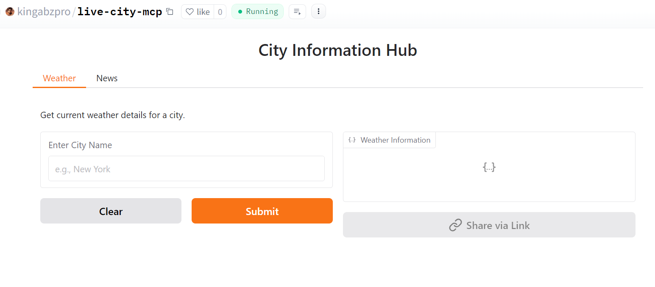Switch to the News tab
The width and height of the screenshot is (655, 287).
point(107,78)
